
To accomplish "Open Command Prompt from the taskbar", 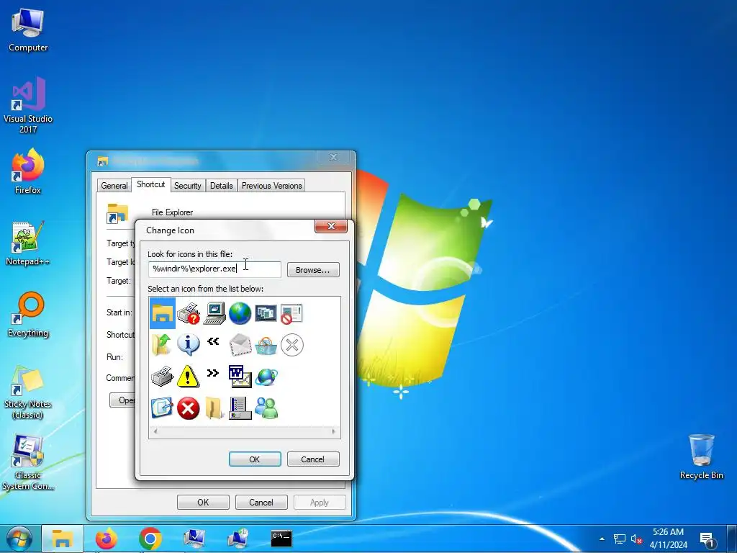I will 281,539.
